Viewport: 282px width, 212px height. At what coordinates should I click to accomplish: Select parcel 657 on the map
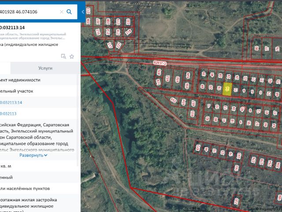click(193, 103)
